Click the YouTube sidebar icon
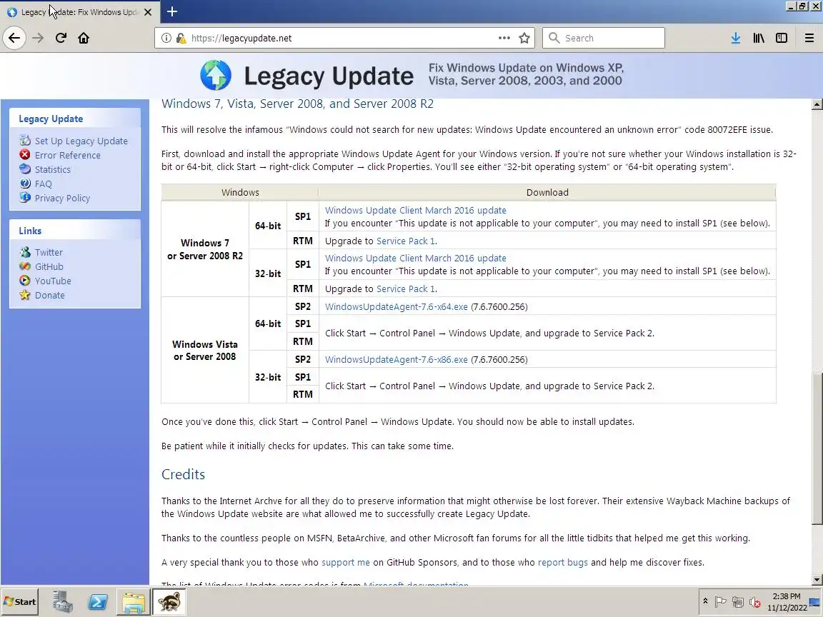The width and height of the screenshot is (823, 617). point(25,280)
